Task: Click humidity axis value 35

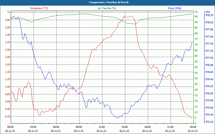Action: point(196,84)
